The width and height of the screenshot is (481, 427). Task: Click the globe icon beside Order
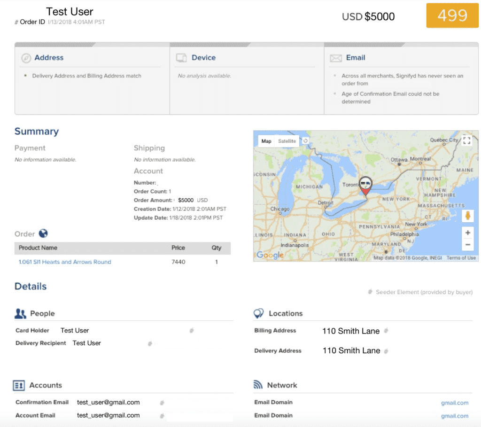point(43,233)
